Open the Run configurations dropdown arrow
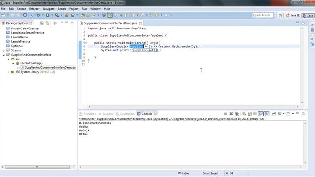315x177 pixels. coord(52,15)
